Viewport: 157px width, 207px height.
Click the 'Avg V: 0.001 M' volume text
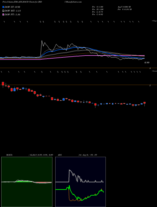124,7
